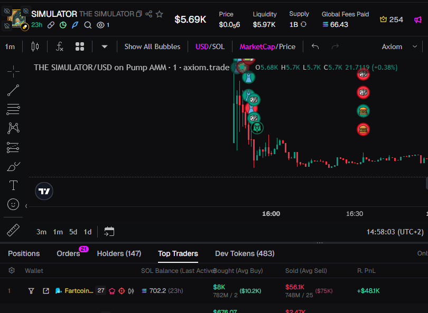Image resolution: width=428 pixels, height=313 pixels.
Task: Select the Top Traders tab
Action: click(x=178, y=253)
